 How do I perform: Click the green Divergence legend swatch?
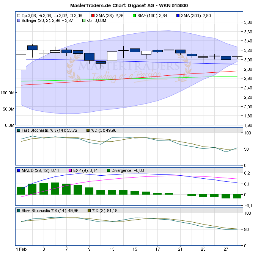click(x=109, y=170)
